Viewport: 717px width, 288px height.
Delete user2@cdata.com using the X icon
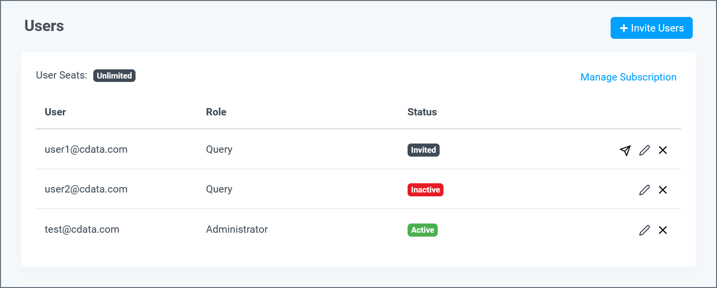coord(663,190)
